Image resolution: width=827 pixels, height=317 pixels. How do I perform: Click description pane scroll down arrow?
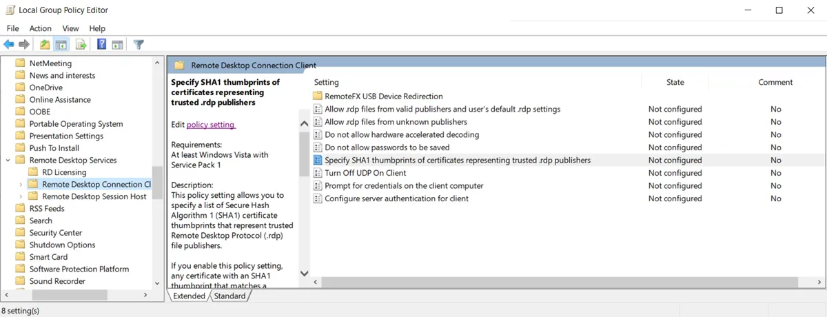tap(304, 273)
